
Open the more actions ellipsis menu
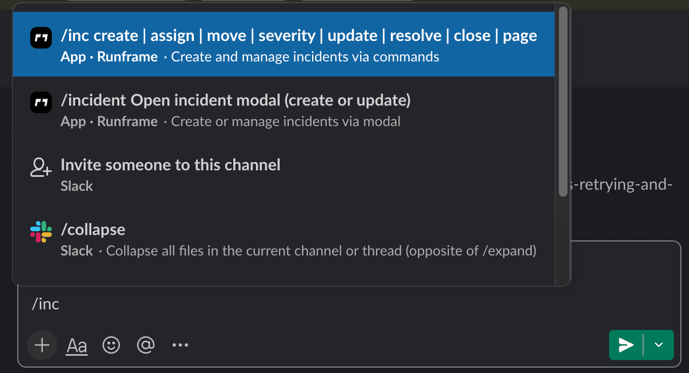click(180, 345)
